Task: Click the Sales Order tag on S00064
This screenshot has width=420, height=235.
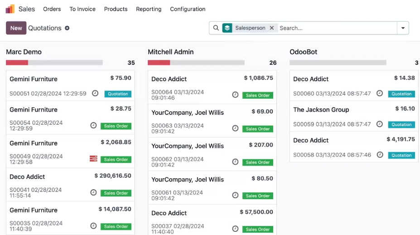Action: (x=258, y=95)
